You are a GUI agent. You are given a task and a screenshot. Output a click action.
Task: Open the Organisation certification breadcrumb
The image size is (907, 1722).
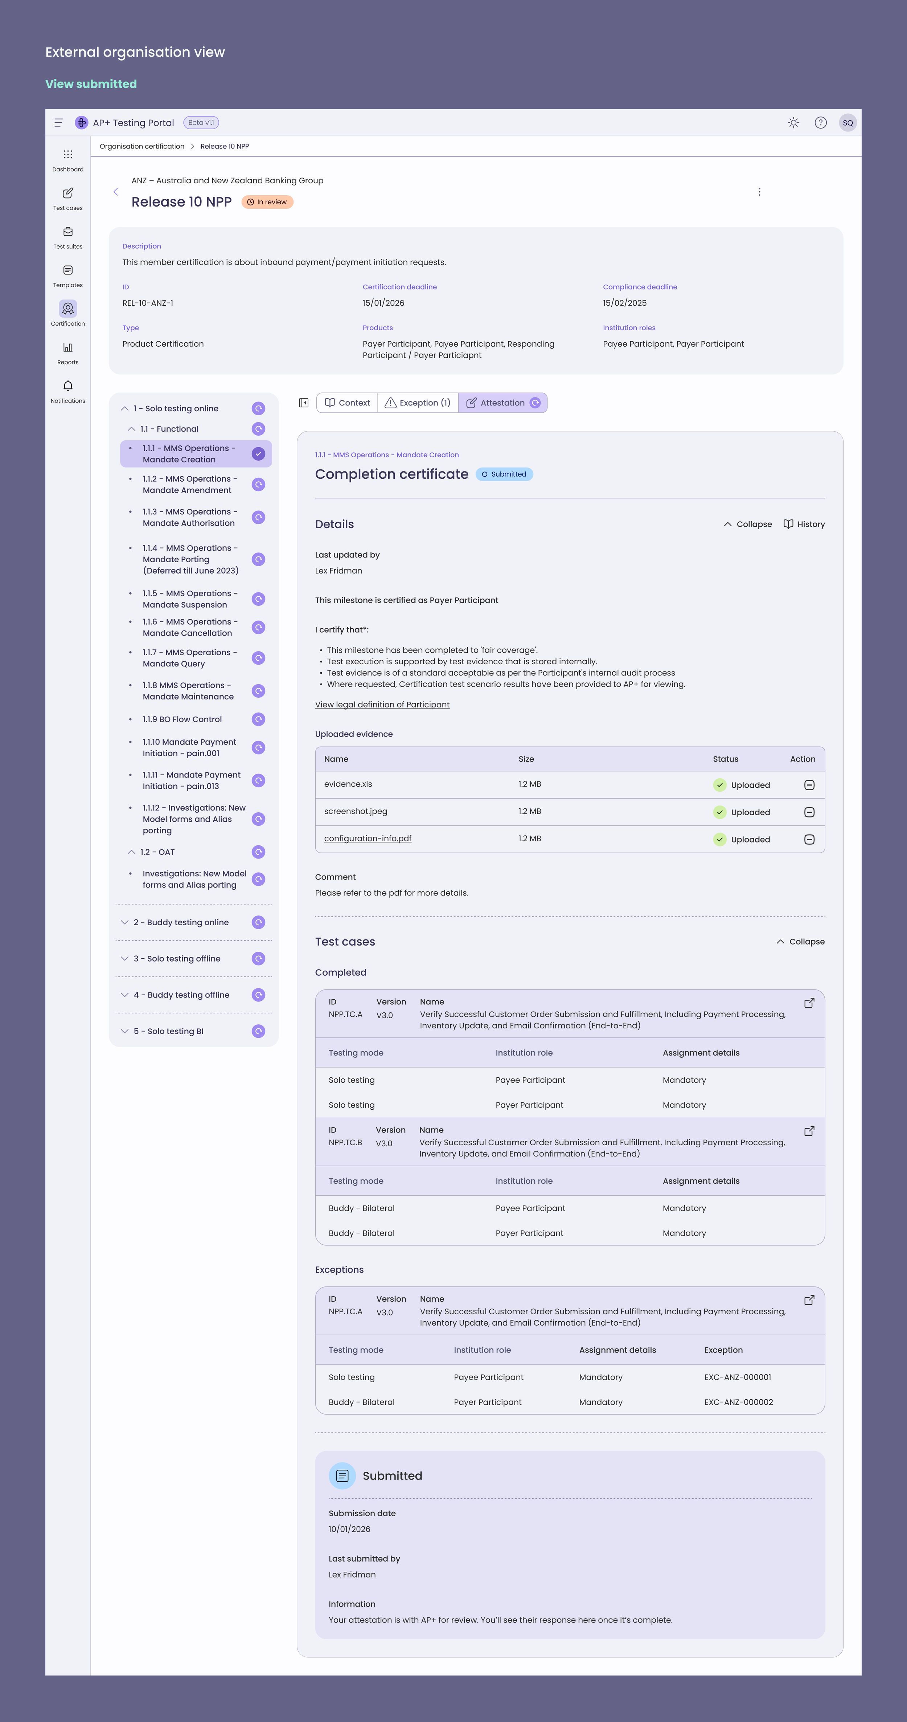(141, 146)
